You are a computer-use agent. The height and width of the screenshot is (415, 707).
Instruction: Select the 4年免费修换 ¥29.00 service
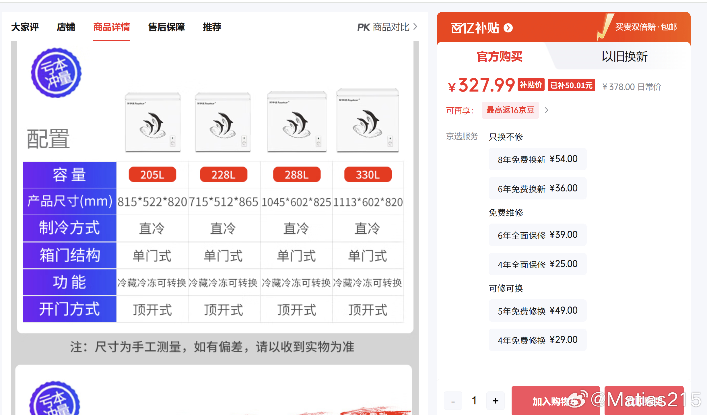[537, 340]
